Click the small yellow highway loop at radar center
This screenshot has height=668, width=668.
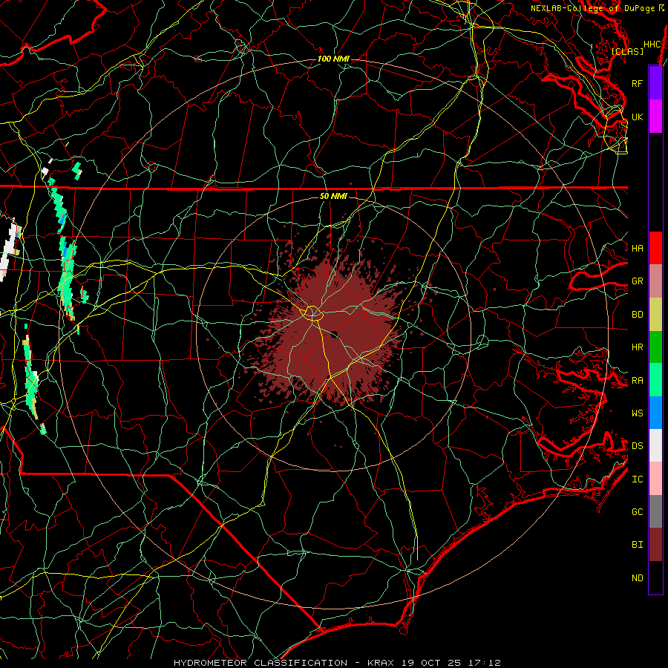tap(312, 313)
